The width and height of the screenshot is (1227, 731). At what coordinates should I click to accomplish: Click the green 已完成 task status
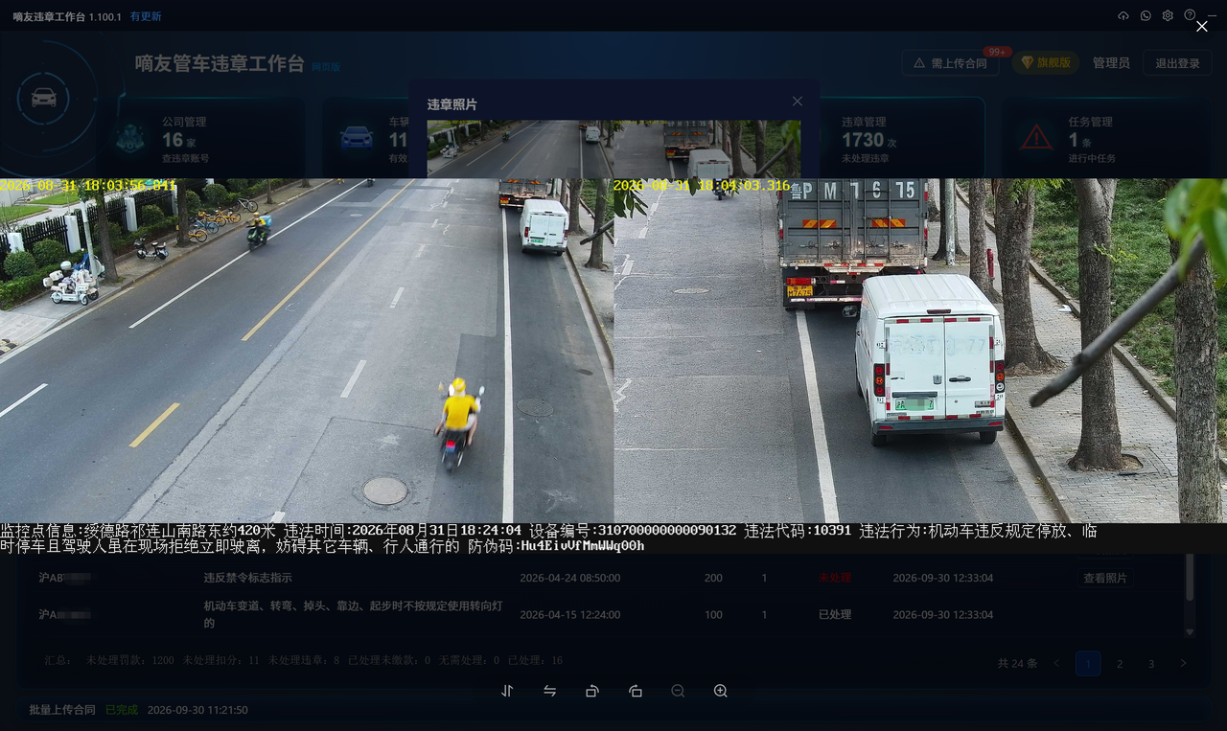122,710
